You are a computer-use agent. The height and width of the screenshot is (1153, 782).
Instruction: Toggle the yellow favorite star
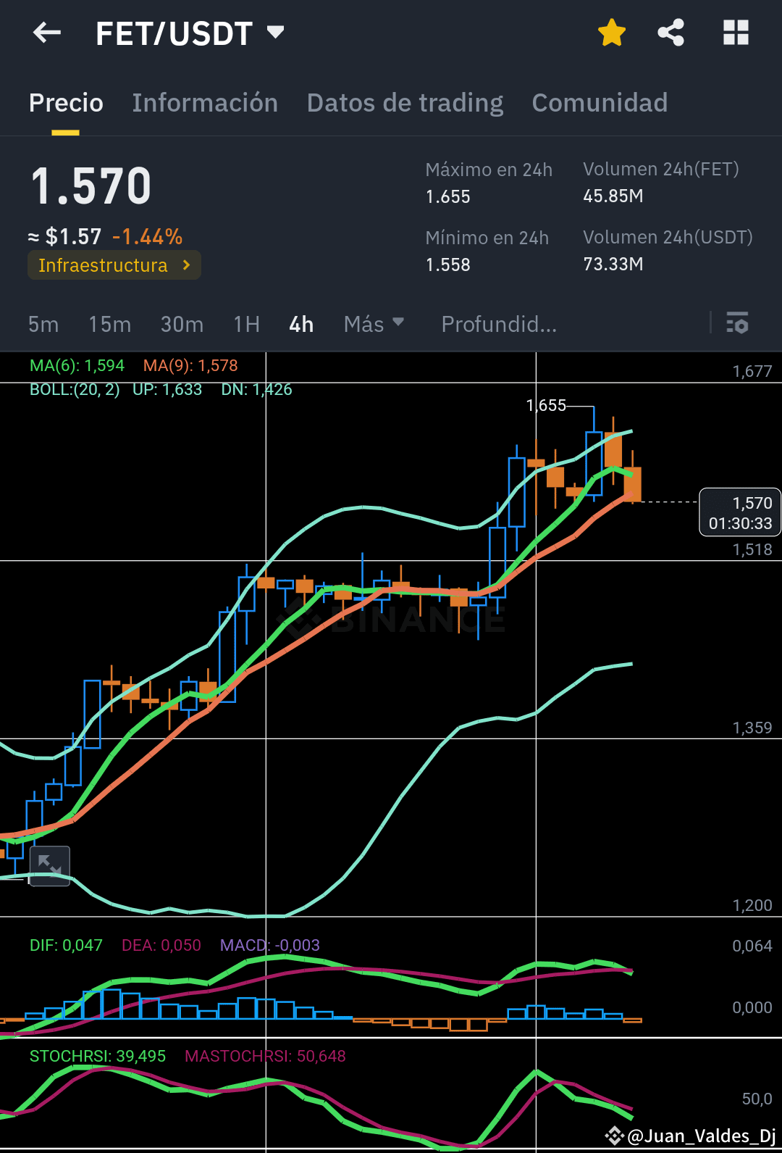[x=612, y=33]
